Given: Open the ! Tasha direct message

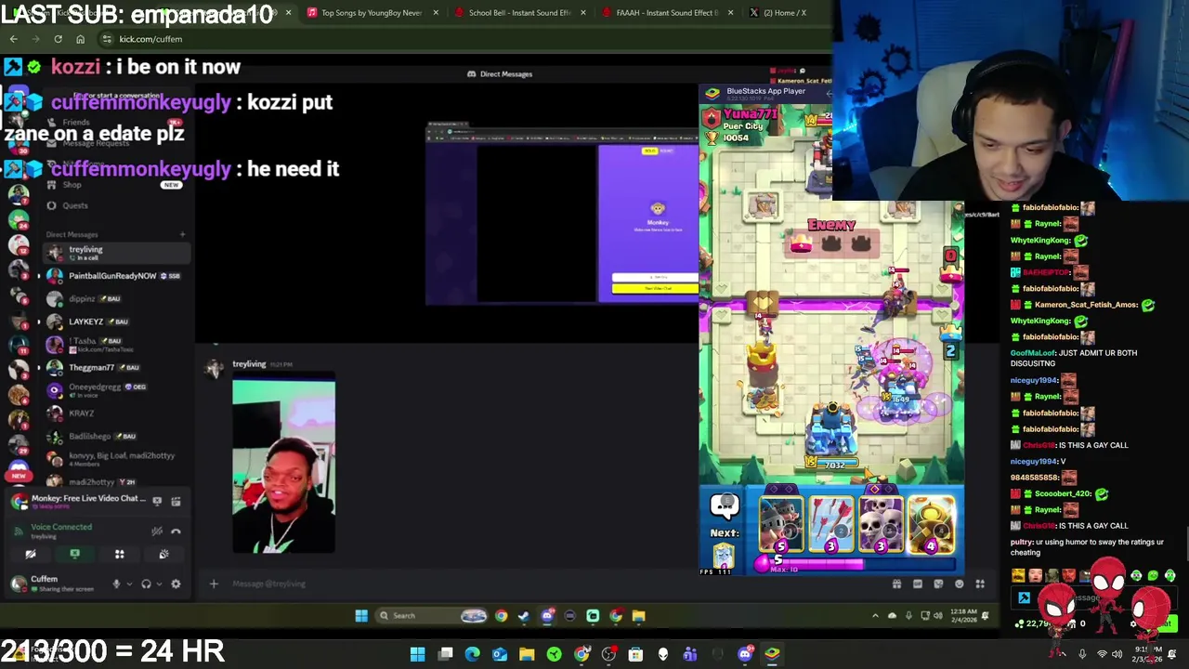Looking at the screenshot, I should (116, 344).
